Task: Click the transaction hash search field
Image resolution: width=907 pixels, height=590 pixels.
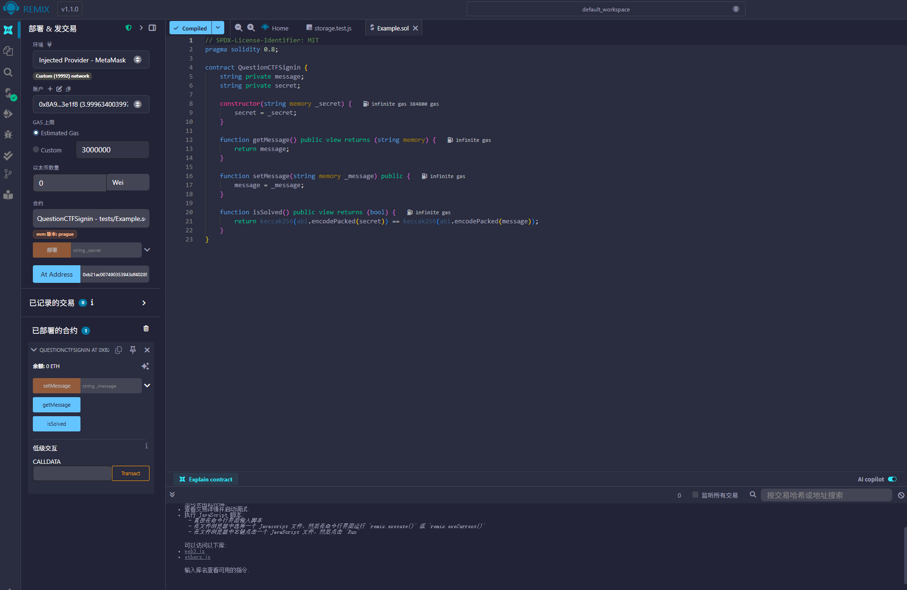Action: point(826,495)
